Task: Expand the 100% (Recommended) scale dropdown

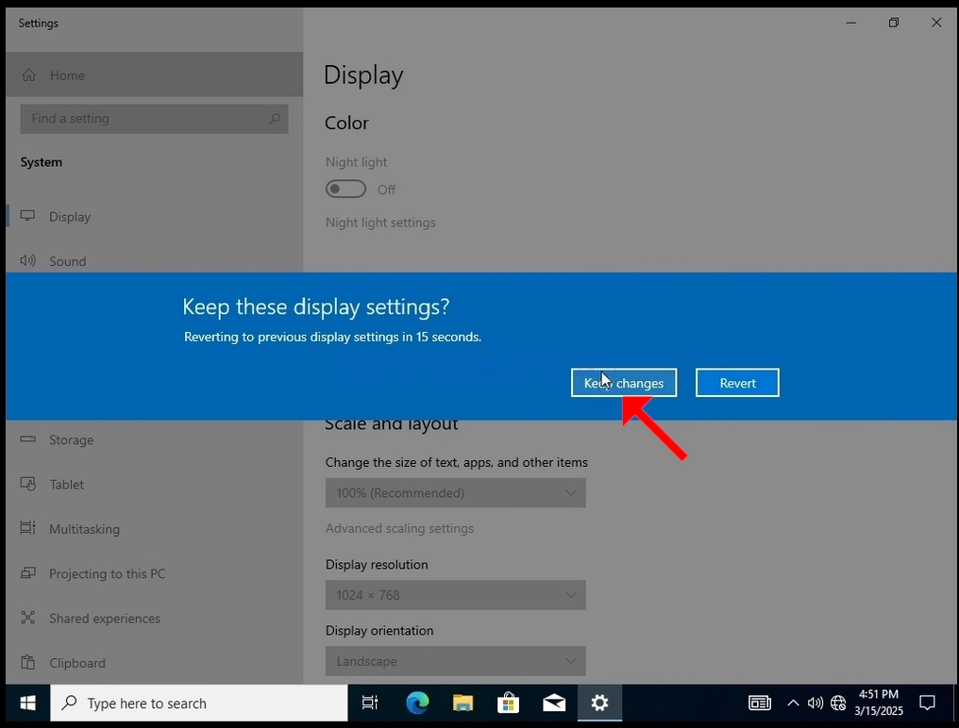Action: tap(456, 492)
